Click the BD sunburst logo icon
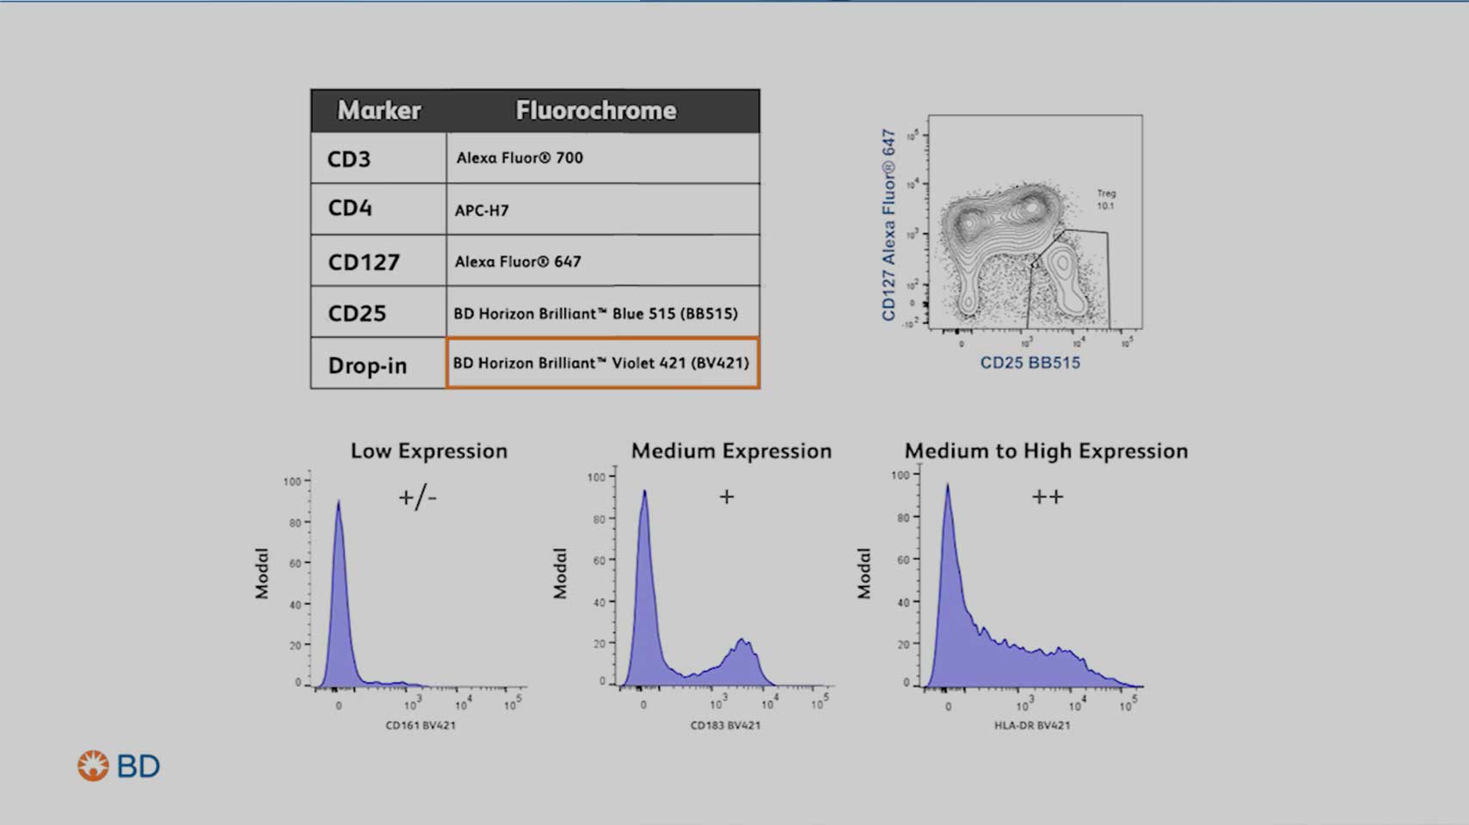 click(93, 766)
